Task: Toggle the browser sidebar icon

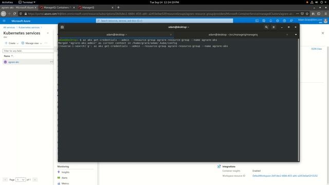Action: pos(319,14)
